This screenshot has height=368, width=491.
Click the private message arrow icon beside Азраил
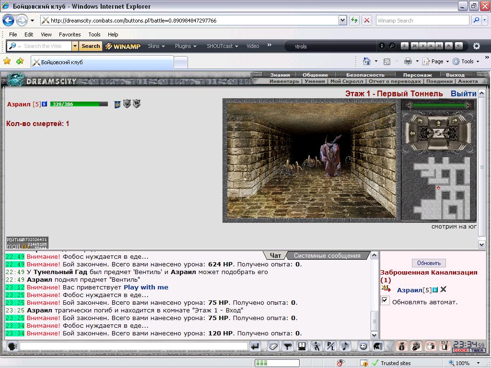pyautogui.click(x=386, y=288)
